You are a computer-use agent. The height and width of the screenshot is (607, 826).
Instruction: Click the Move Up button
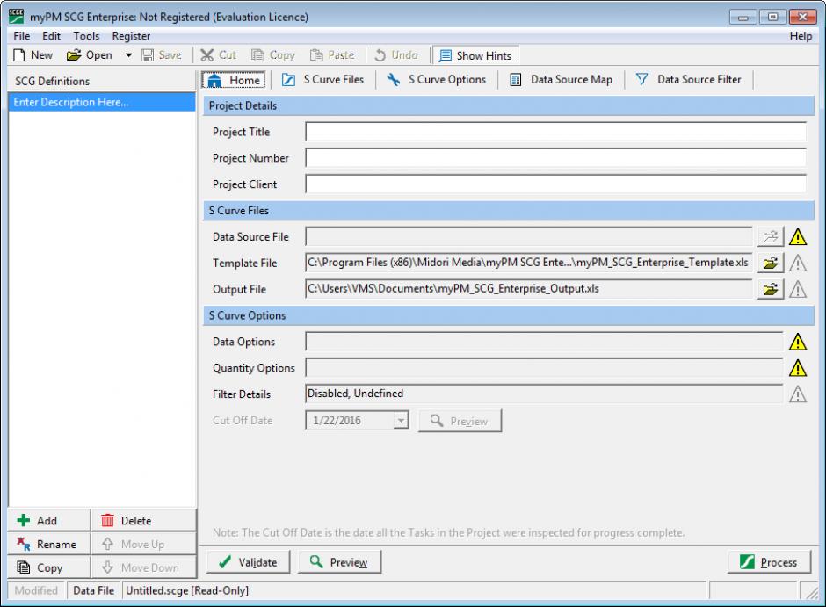click(144, 545)
